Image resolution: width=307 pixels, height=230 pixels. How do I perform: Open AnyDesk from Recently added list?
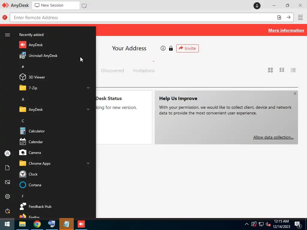55,45
